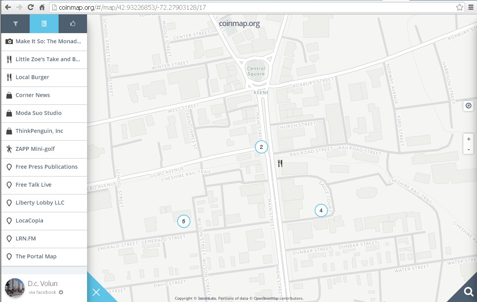This screenshot has height=302, width=477.
Task: Zoom in with the plus button
Action: [x=468, y=139]
